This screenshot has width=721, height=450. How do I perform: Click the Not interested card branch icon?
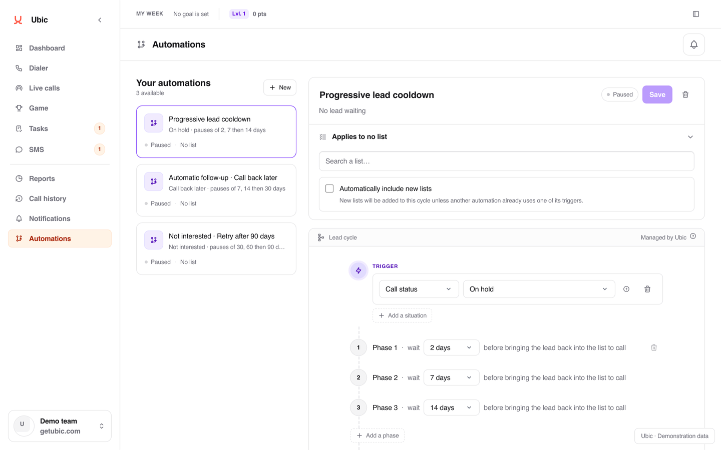coord(154,240)
